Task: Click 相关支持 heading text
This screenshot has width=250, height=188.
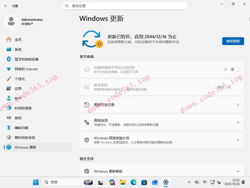Action: click(87, 159)
